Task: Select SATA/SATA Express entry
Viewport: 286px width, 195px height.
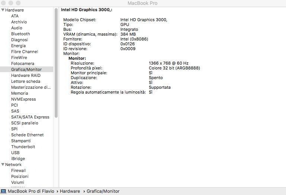Action: point(30,117)
